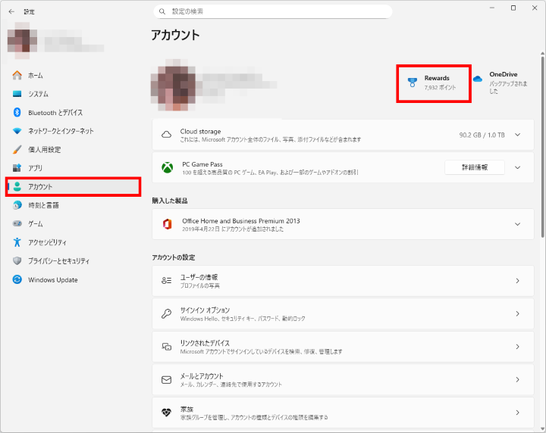Click the OneDrive cloud icon

pyautogui.click(x=478, y=79)
